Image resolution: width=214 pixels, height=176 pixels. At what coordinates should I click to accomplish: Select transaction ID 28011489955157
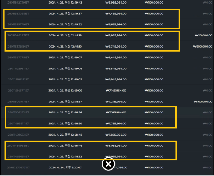pyautogui.click(x=18, y=146)
